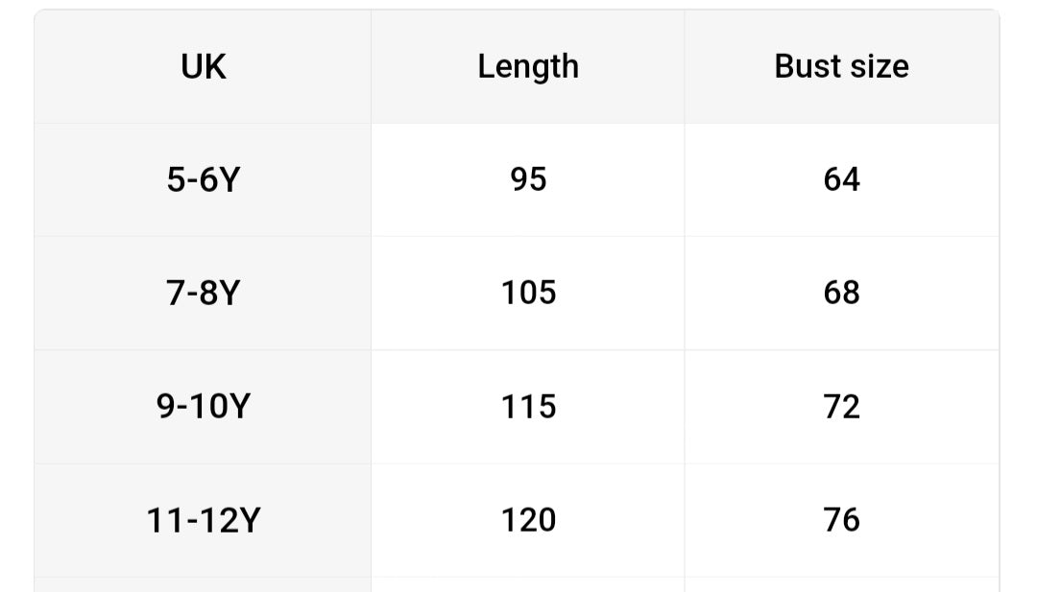Click the Length column header
This screenshot has width=1037, height=592.
click(528, 67)
